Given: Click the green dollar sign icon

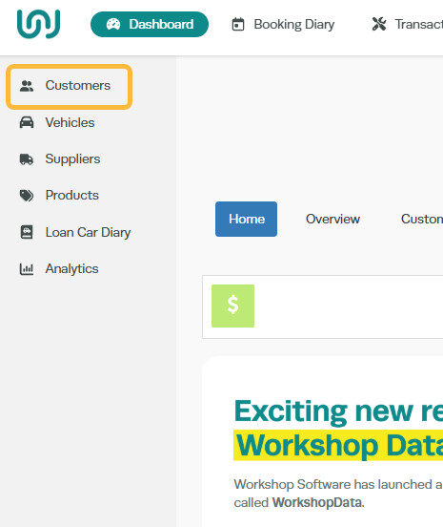Looking at the screenshot, I should 232,306.
